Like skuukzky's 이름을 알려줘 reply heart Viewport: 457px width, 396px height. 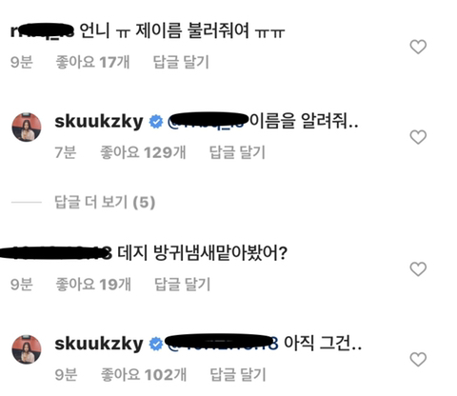(x=418, y=137)
